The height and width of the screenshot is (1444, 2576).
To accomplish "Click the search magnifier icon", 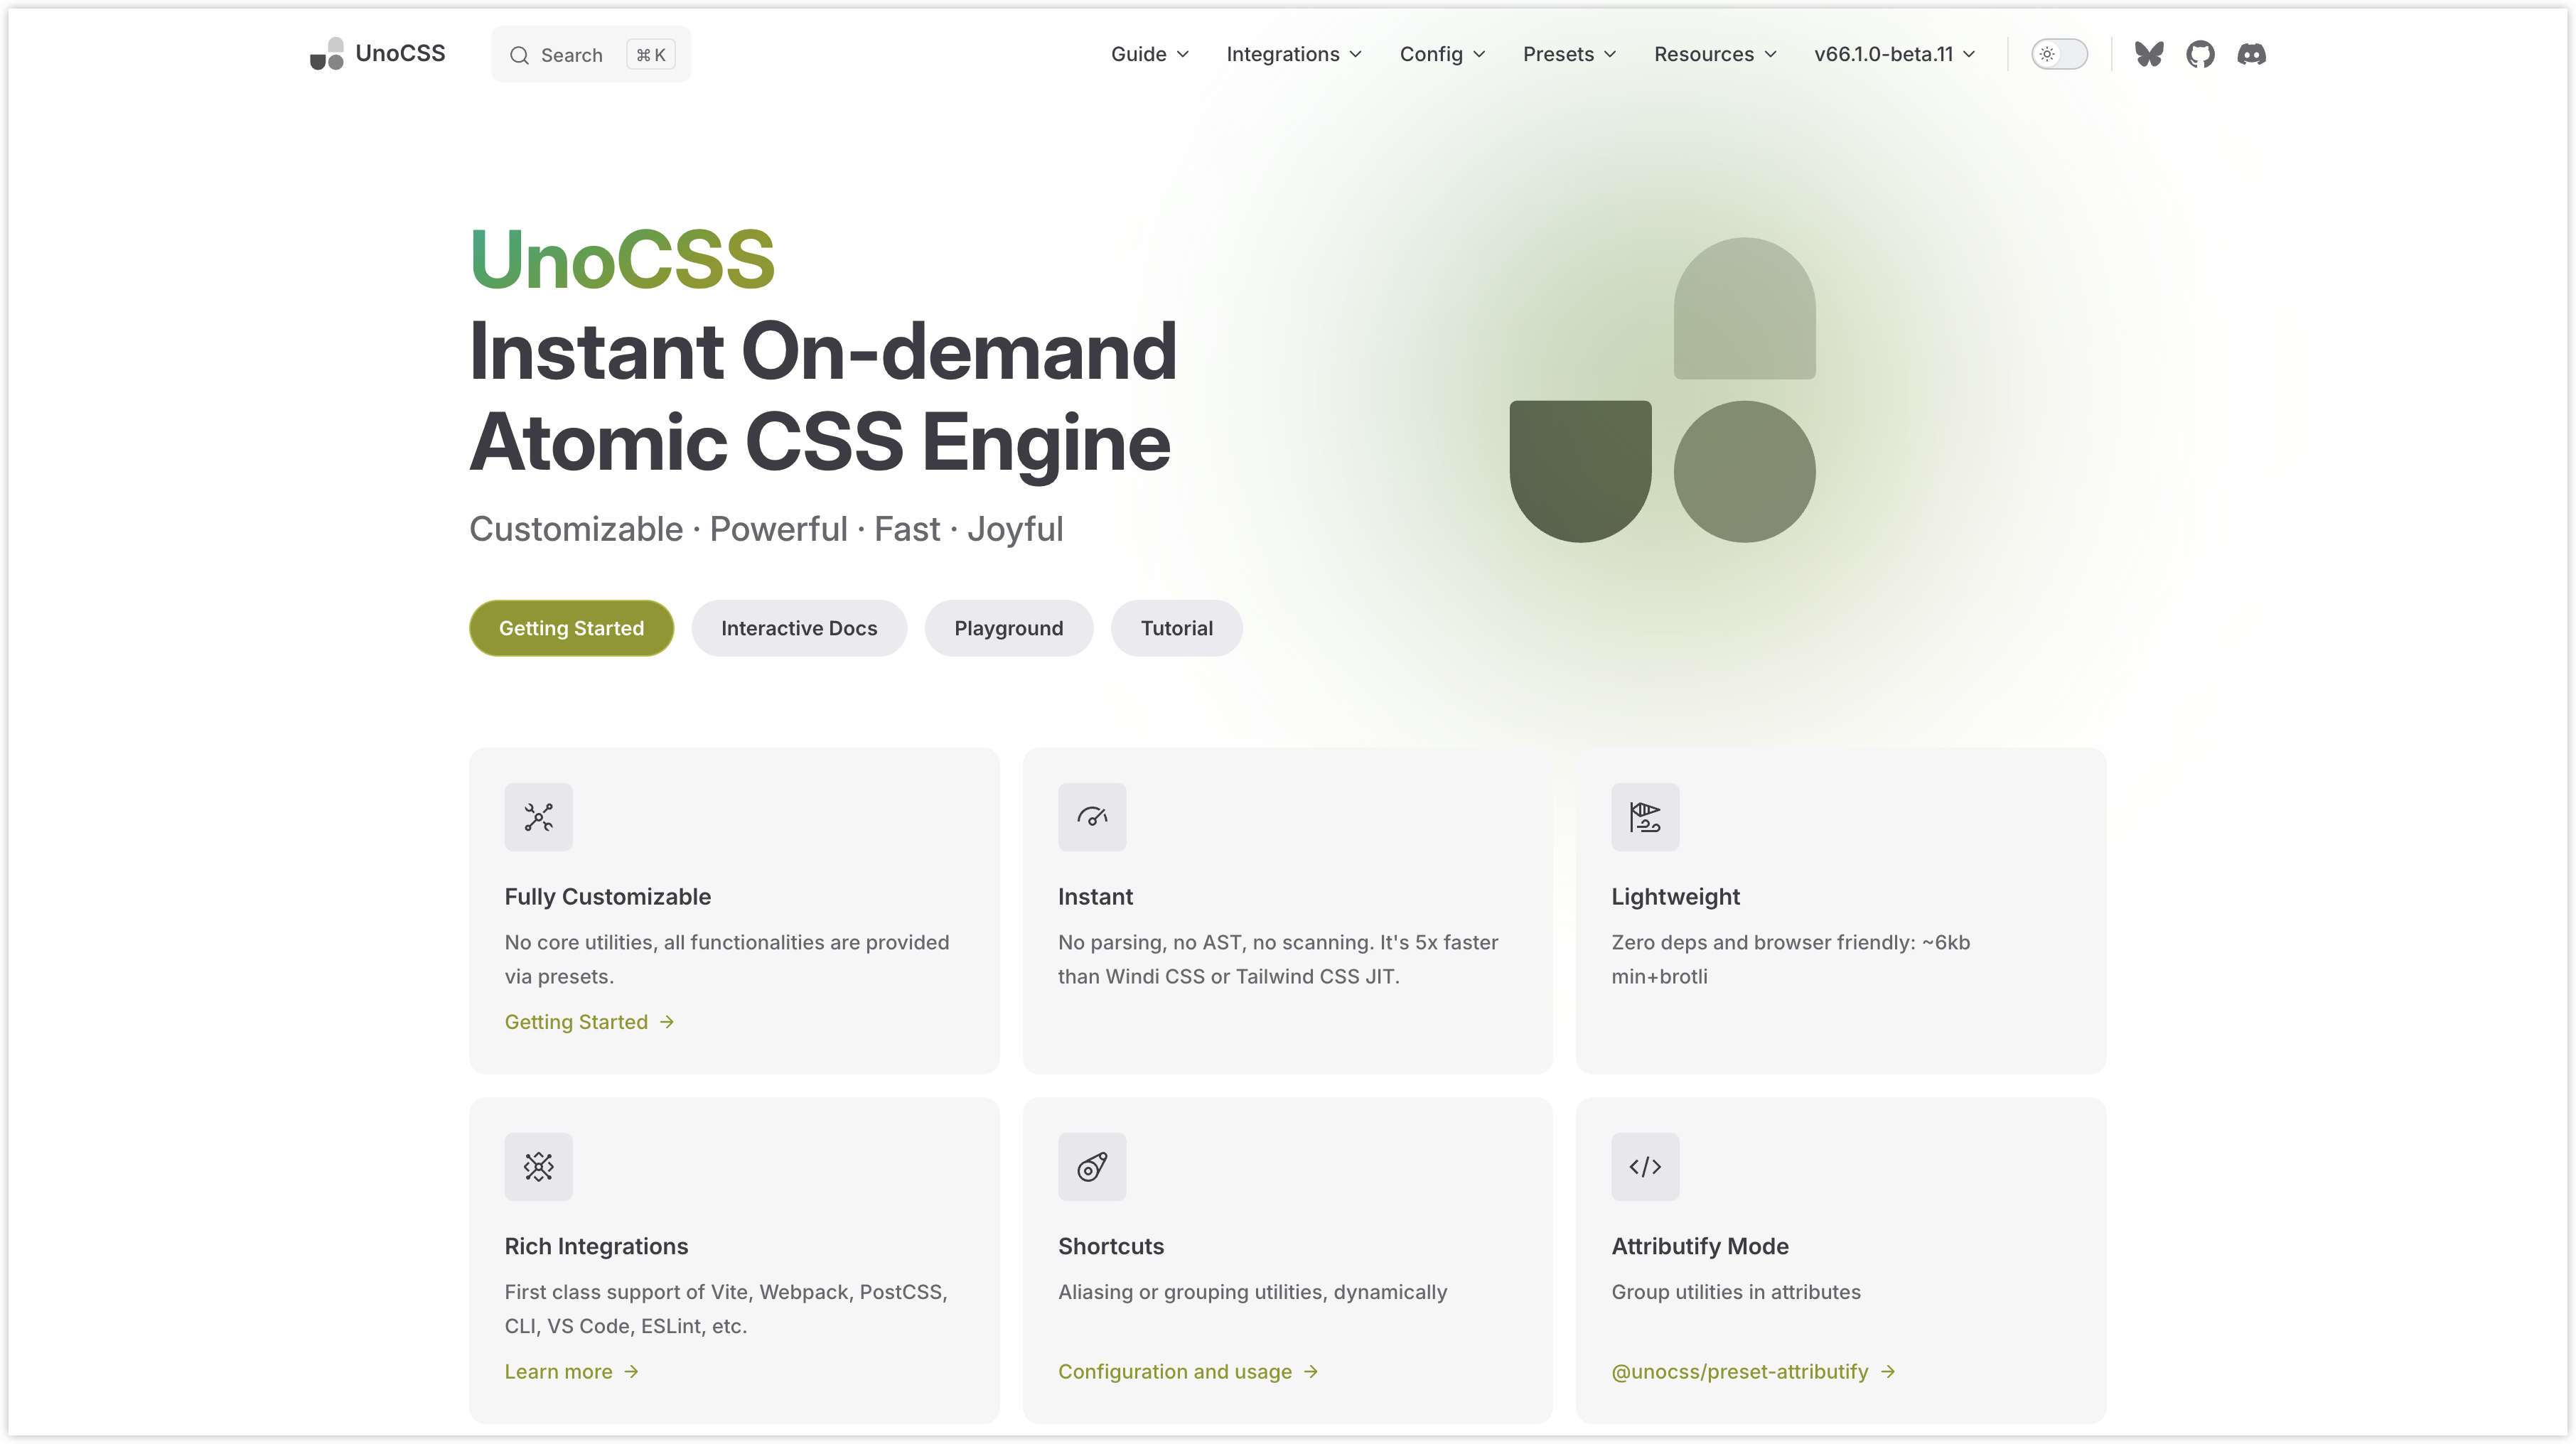I will [519, 55].
